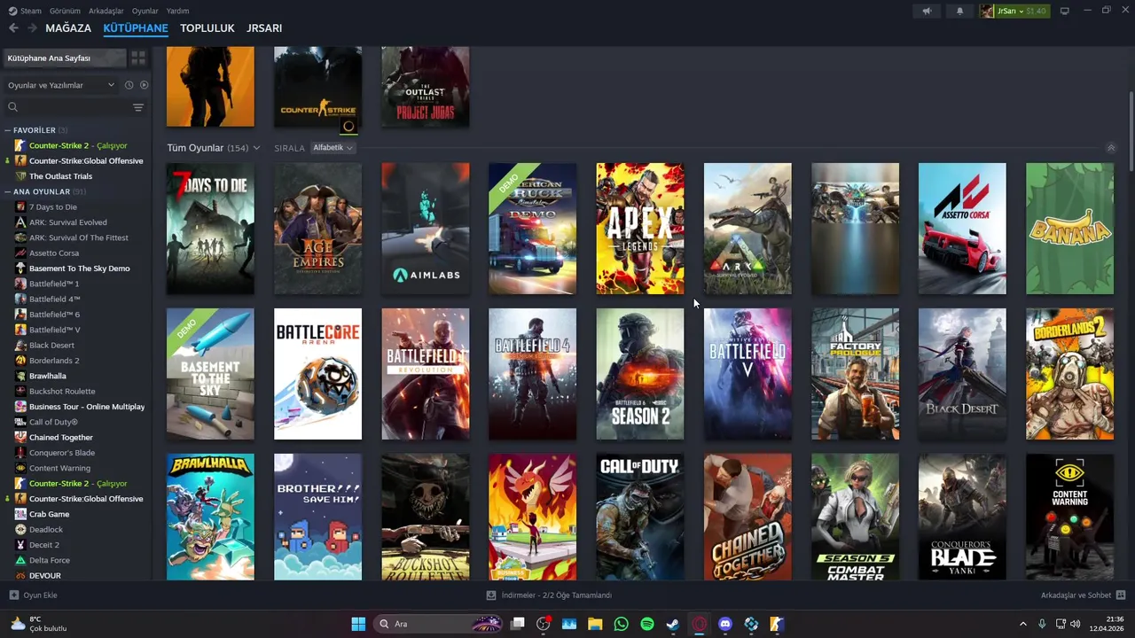Open the Görünüm menu
The image size is (1135, 638).
65,11
